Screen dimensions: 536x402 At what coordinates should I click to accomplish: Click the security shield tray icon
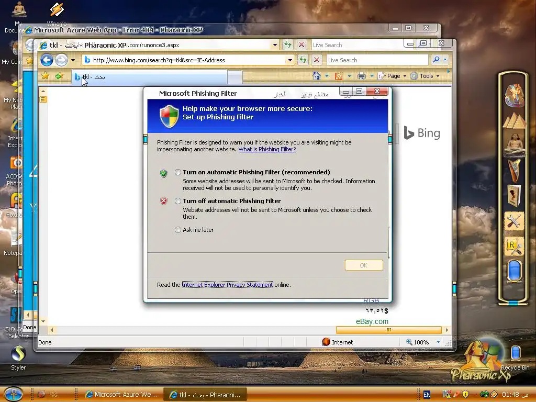(465, 394)
